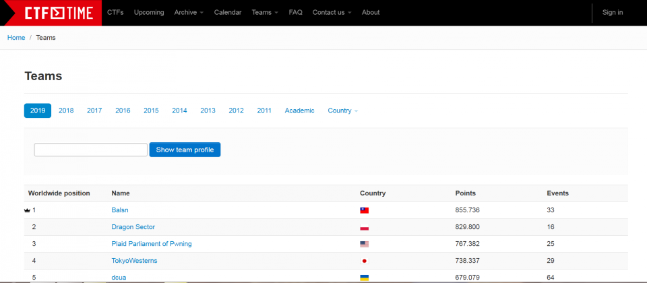Switch to the 2018 rankings tab

coord(66,111)
